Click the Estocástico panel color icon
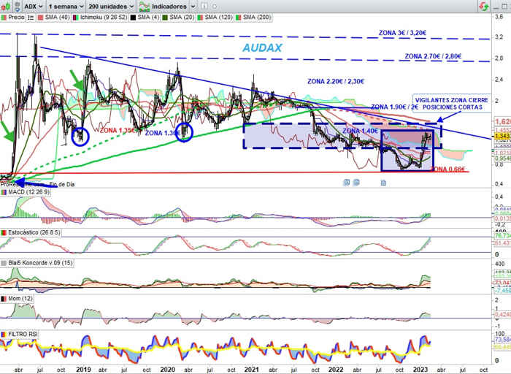 4,233
